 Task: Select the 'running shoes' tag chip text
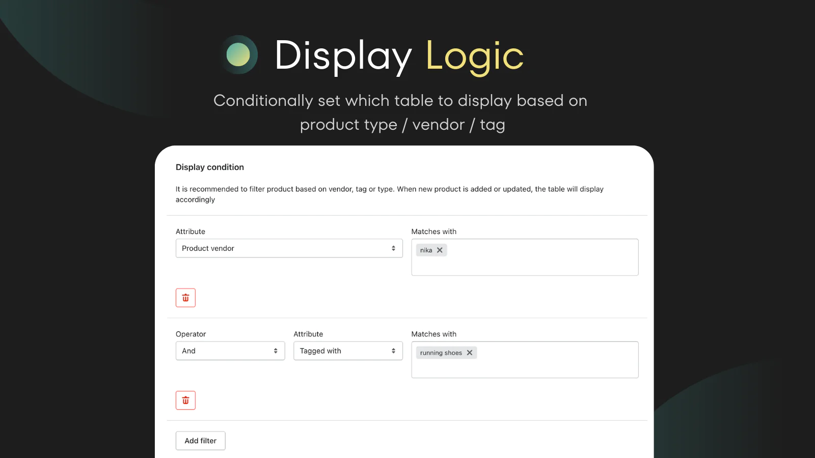coord(441,353)
